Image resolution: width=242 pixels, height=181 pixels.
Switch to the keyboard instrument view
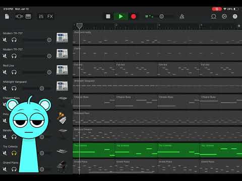tap(28, 17)
